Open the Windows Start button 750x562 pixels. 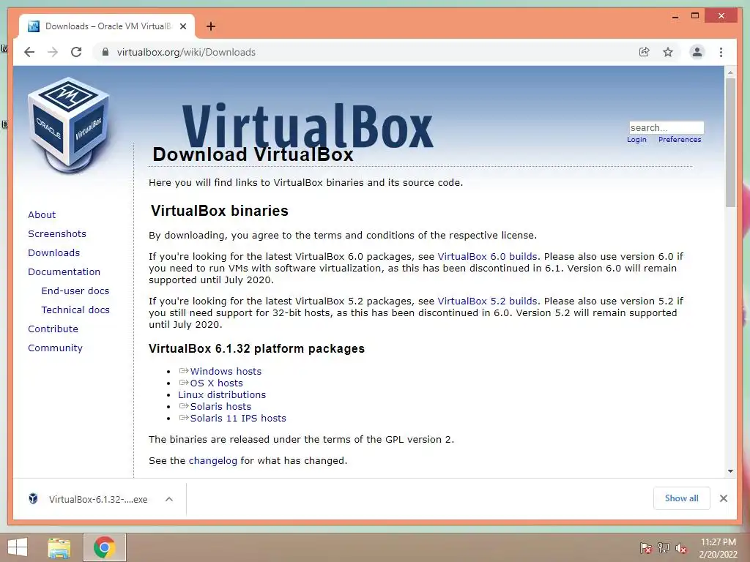point(18,547)
